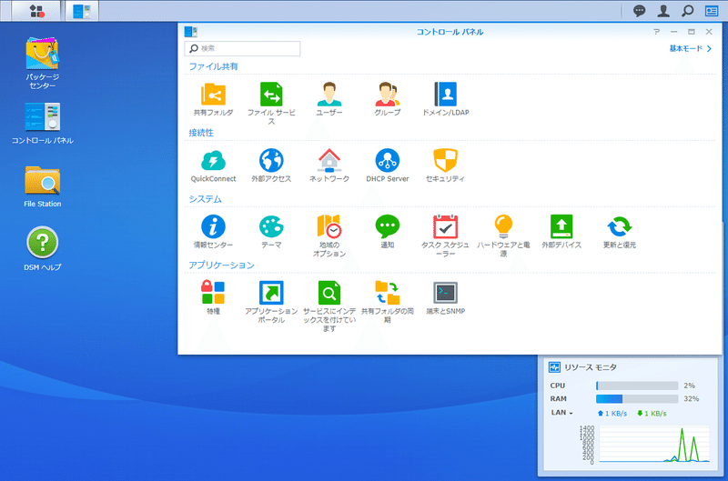The width and height of the screenshot is (728, 481).
Task: Click the Control Panel search field
Action: coord(242,48)
